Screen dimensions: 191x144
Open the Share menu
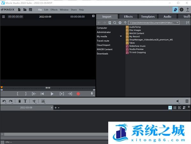tap(74, 10)
